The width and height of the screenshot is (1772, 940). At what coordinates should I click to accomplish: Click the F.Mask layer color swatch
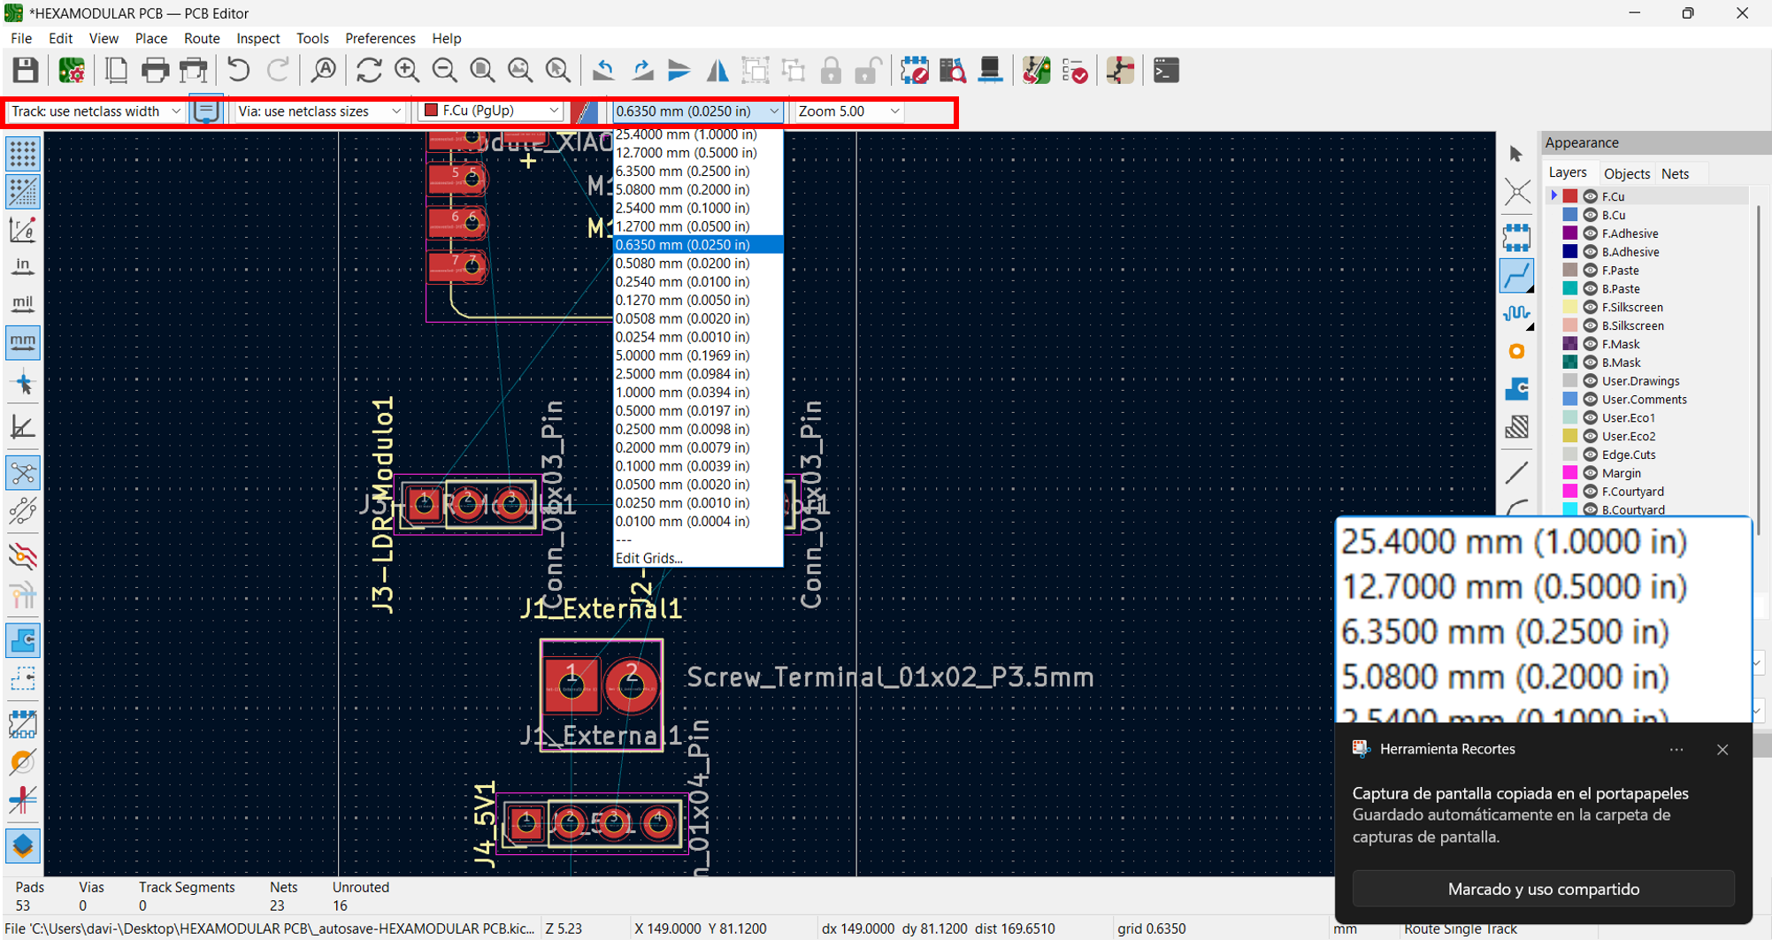(x=1570, y=344)
